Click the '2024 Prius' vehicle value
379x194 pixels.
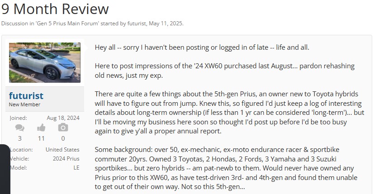tap(65, 159)
